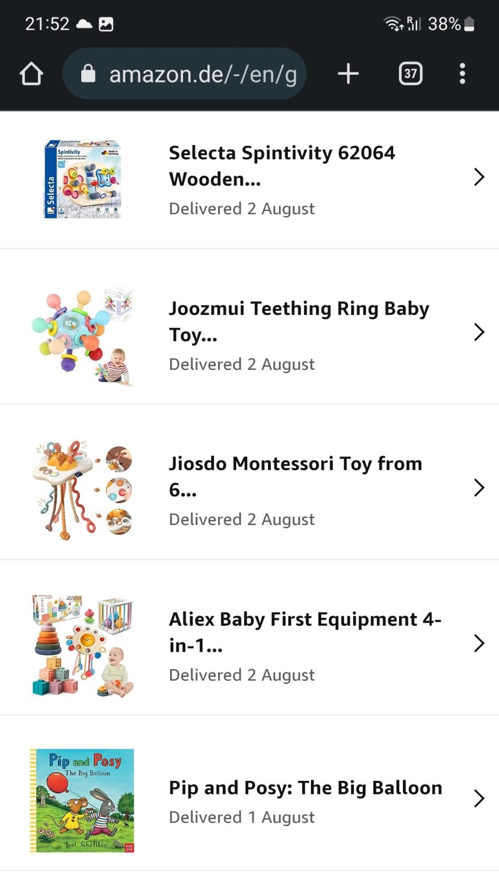Open the Pip and Posy book cover

(82, 800)
